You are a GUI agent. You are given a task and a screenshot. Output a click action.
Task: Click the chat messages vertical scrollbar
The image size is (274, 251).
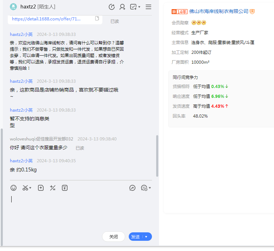point(157,155)
